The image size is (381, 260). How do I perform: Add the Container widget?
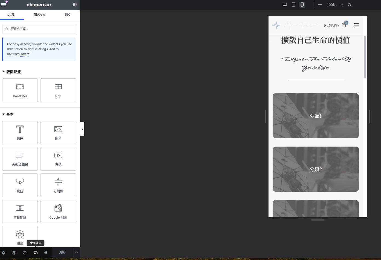click(x=20, y=90)
